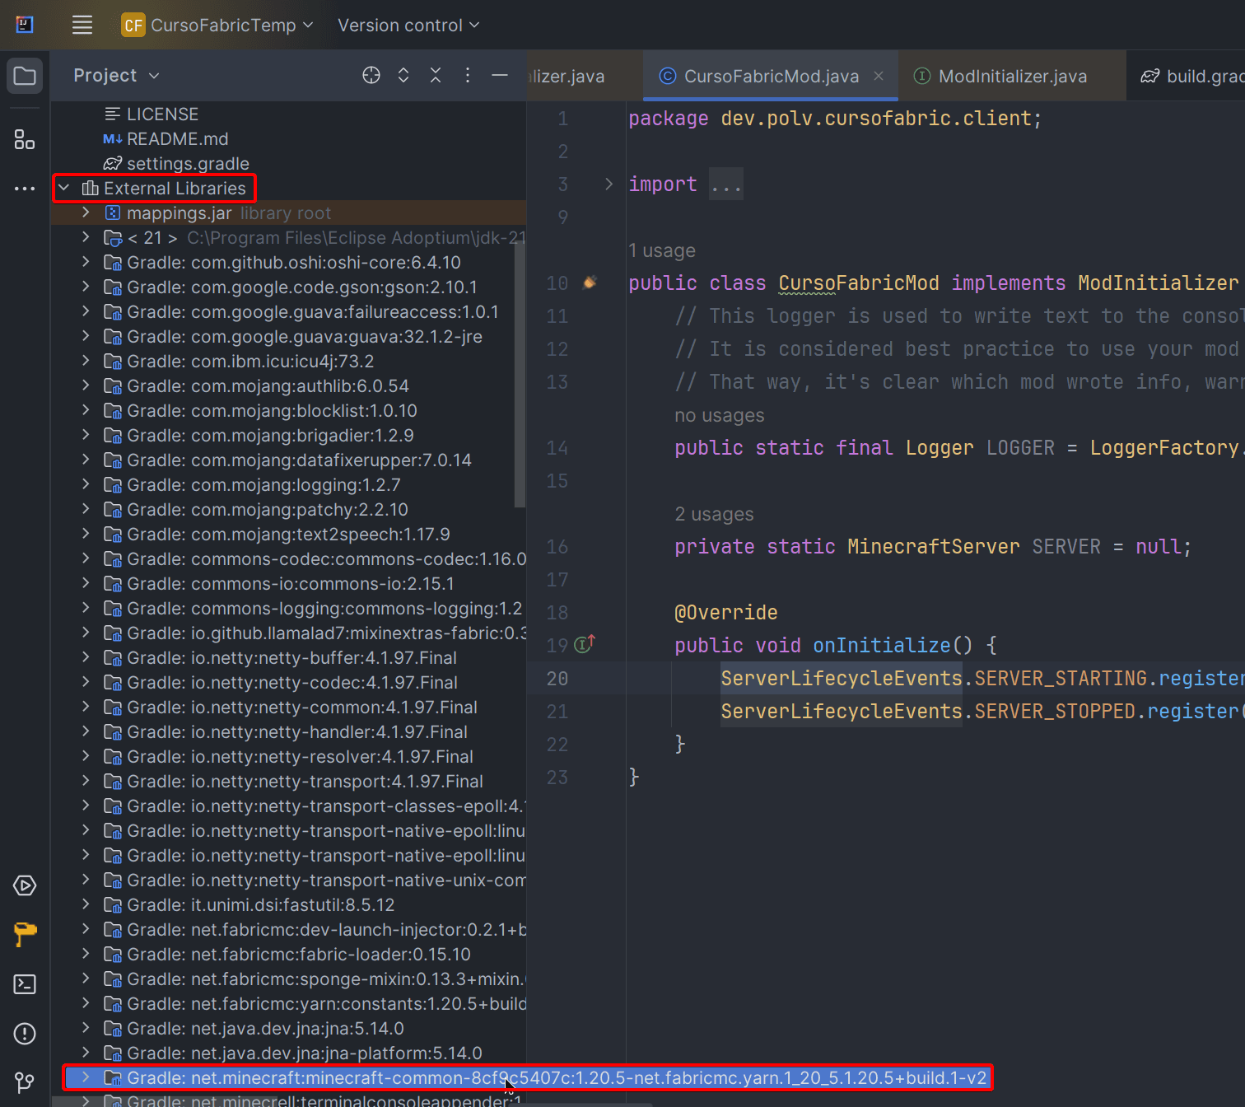1245x1107 pixels.
Task: Select the LICENSE file
Action: [162, 114]
